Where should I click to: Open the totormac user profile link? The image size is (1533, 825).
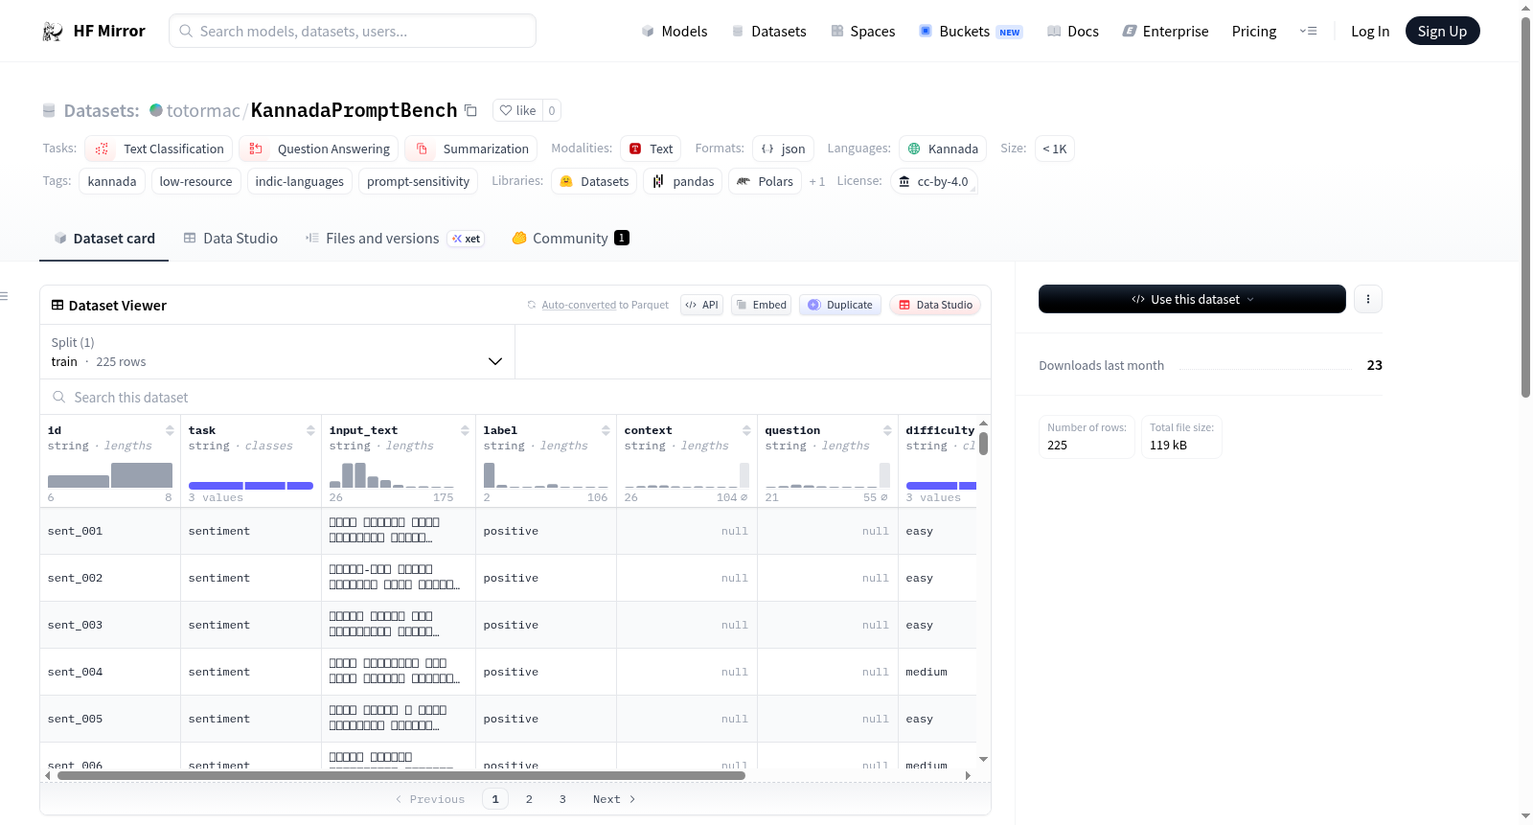click(x=203, y=110)
